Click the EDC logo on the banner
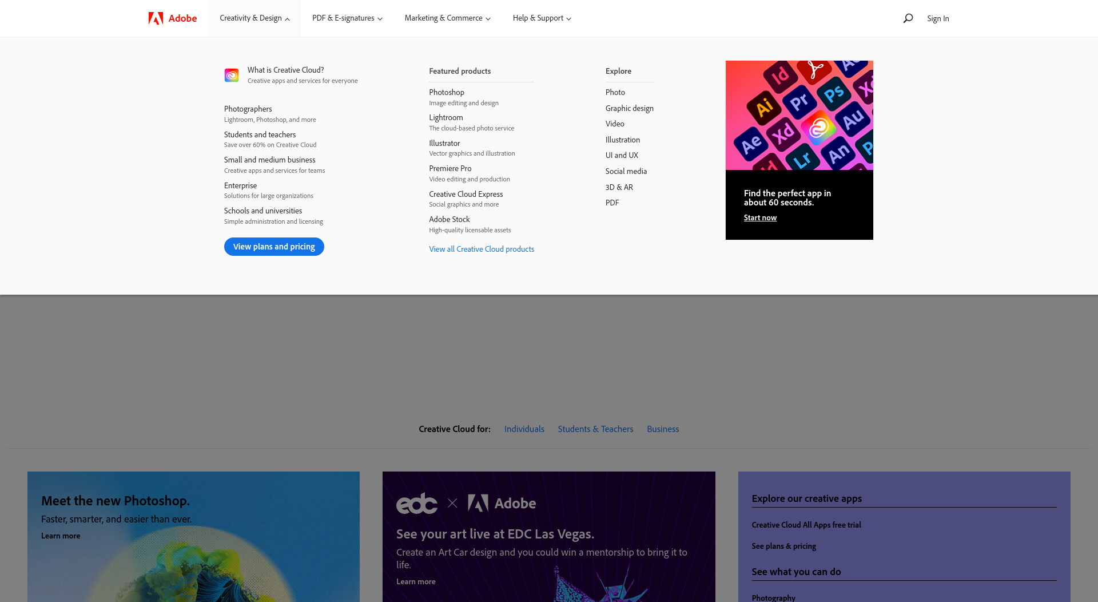This screenshot has height=602, width=1098. (x=416, y=504)
